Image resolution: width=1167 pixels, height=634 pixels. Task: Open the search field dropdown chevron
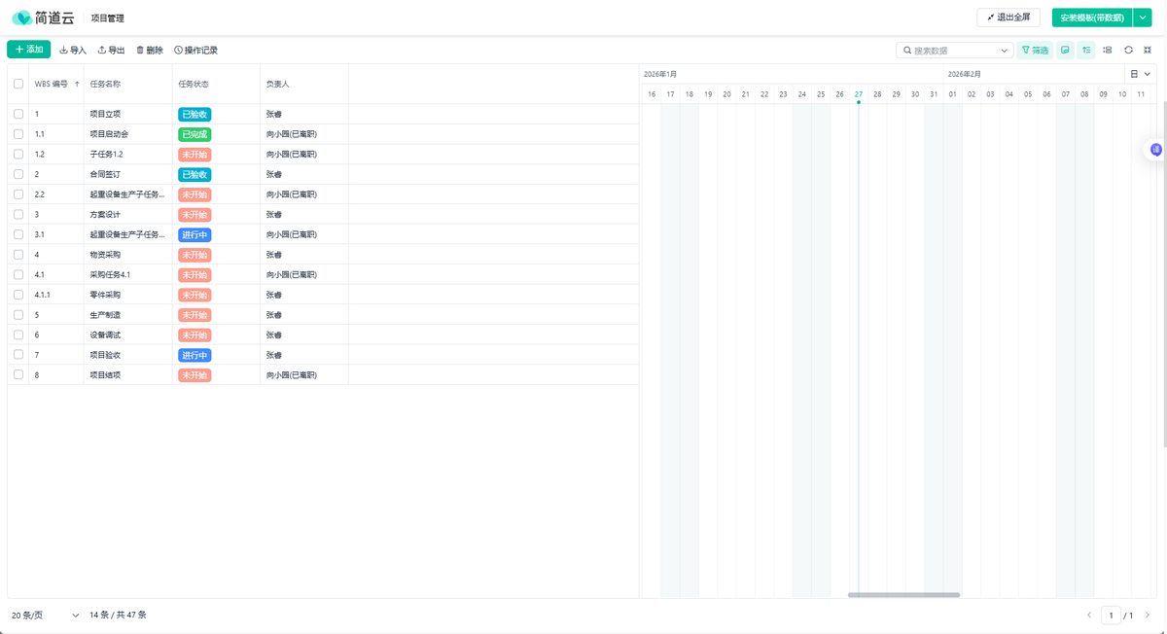pos(1005,51)
